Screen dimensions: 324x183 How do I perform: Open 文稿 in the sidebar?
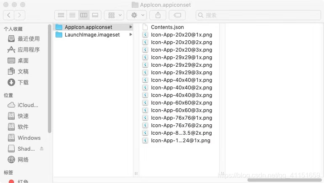(x=18, y=71)
